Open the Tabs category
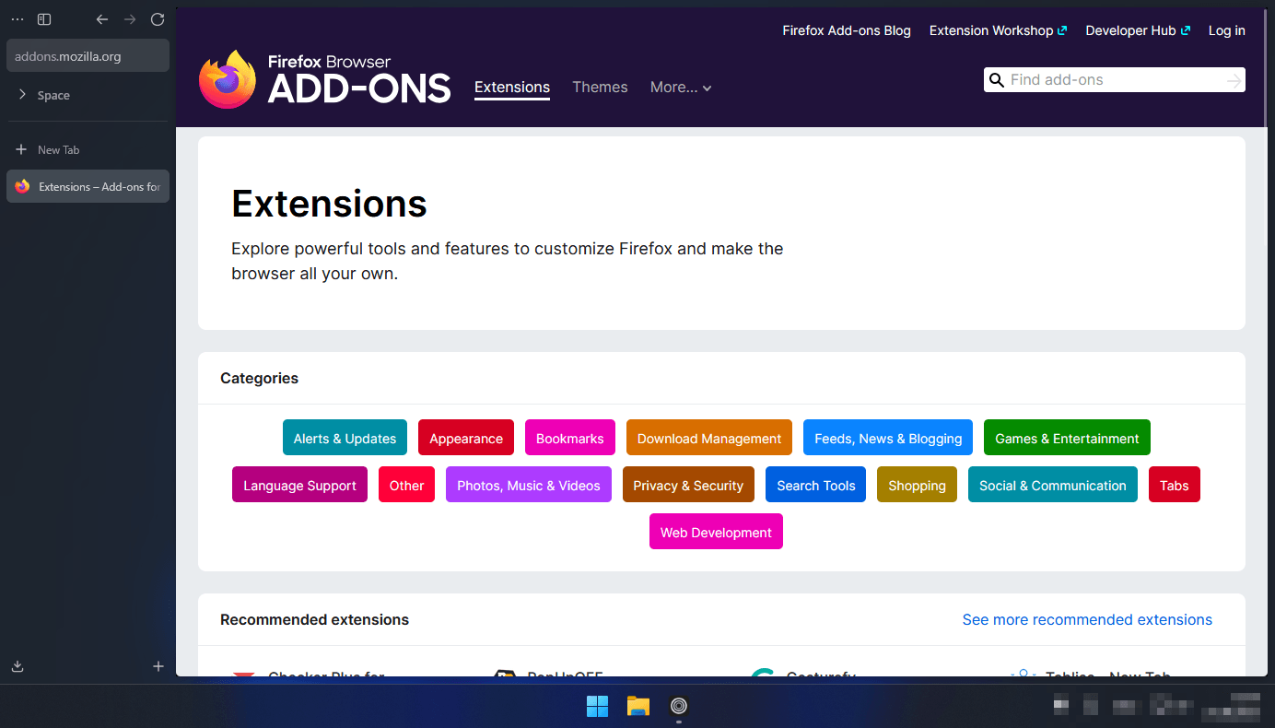 pos(1175,486)
